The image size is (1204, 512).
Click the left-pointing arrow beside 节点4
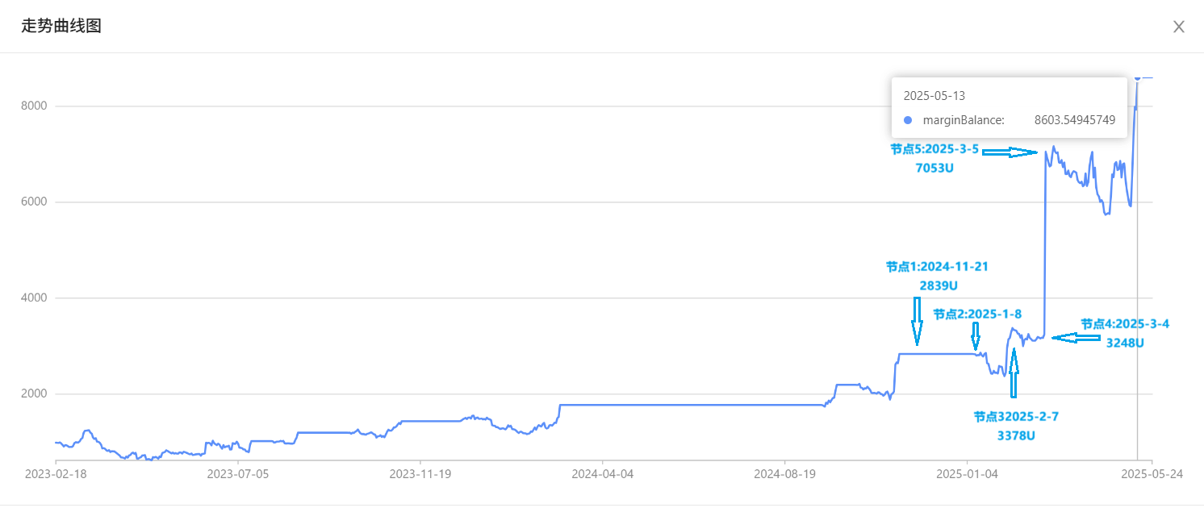click(x=1076, y=339)
